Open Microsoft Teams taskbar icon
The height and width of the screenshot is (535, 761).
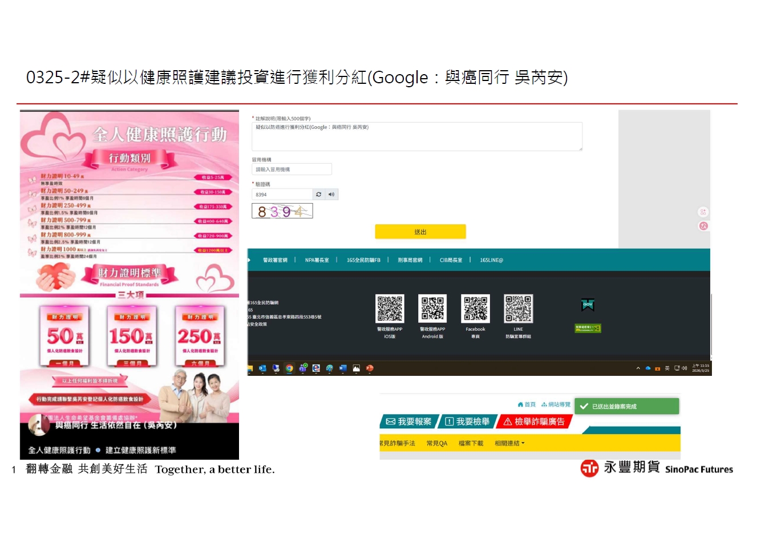[x=303, y=368]
